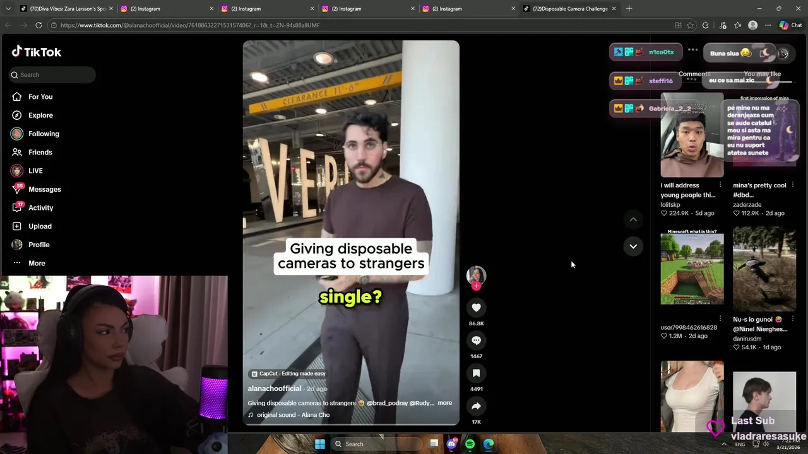808x454 pixels.
Task: Switch to the You may like tab
Action: 762,74
